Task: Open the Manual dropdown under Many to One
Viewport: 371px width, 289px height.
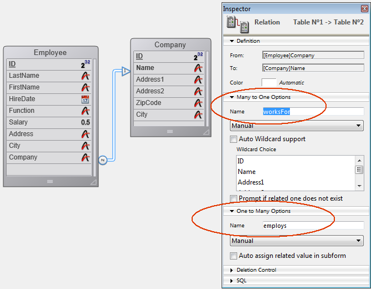Action: click(297, 126)
